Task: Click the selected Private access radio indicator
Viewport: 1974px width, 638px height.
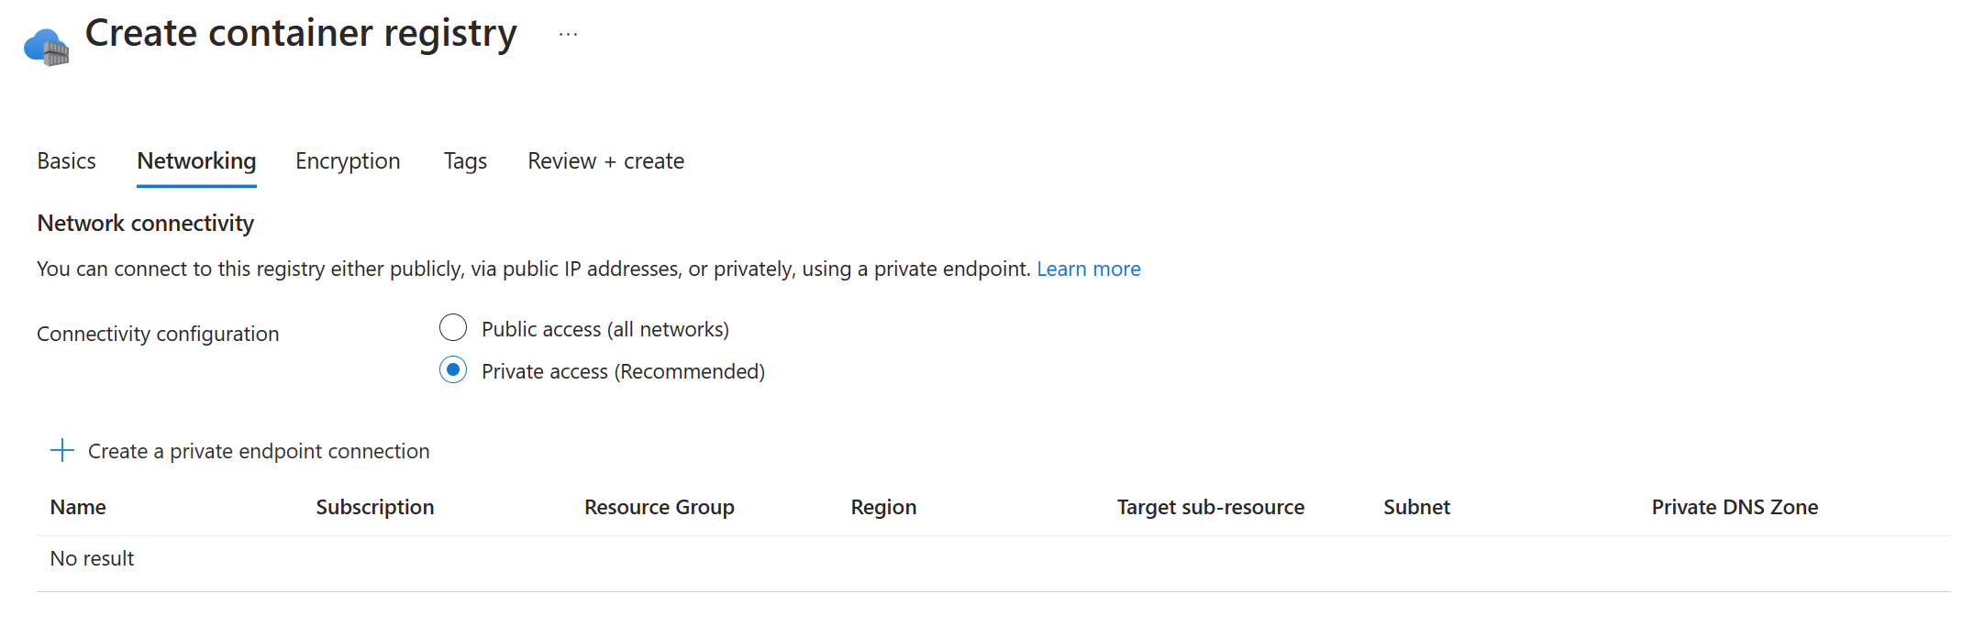Action: (453, 370)
